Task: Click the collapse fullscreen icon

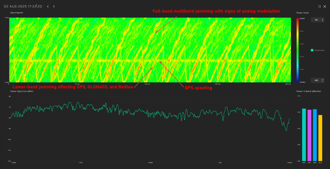Action: [319, 6]
